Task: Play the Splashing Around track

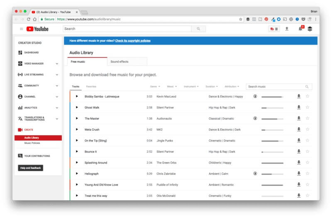Action: 77,163
